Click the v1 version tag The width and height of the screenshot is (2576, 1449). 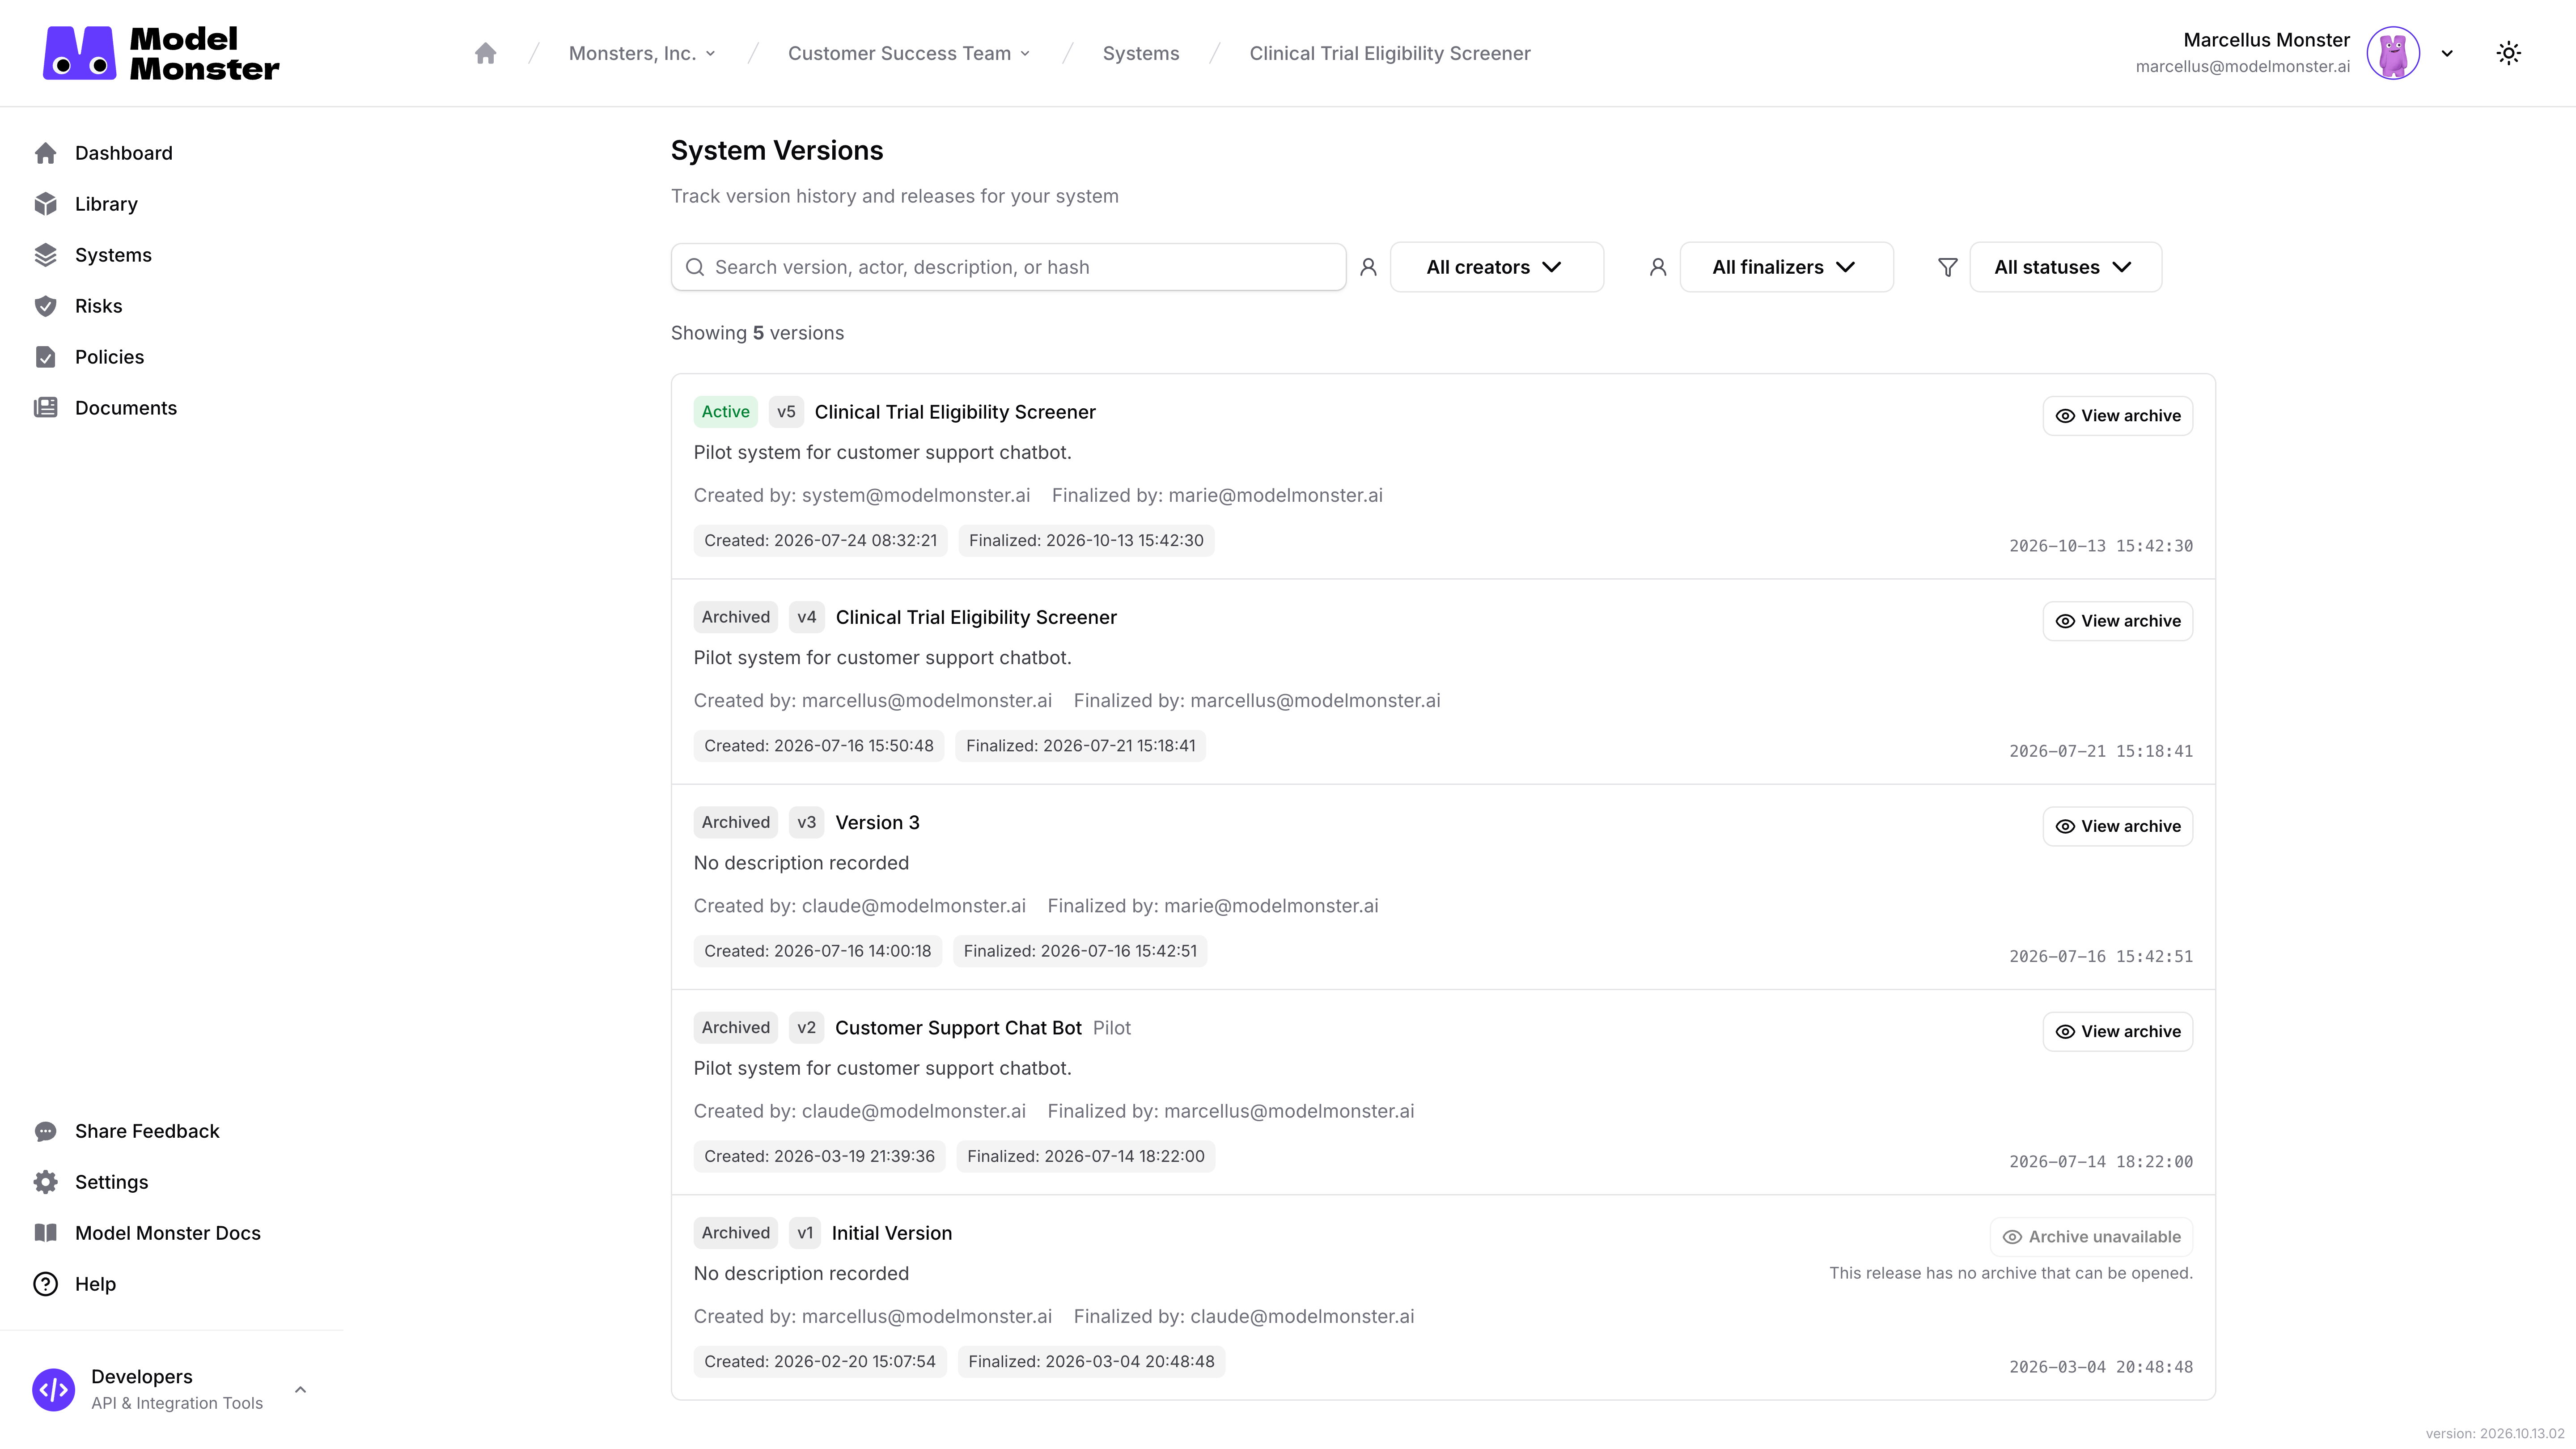click(805, 1233)
